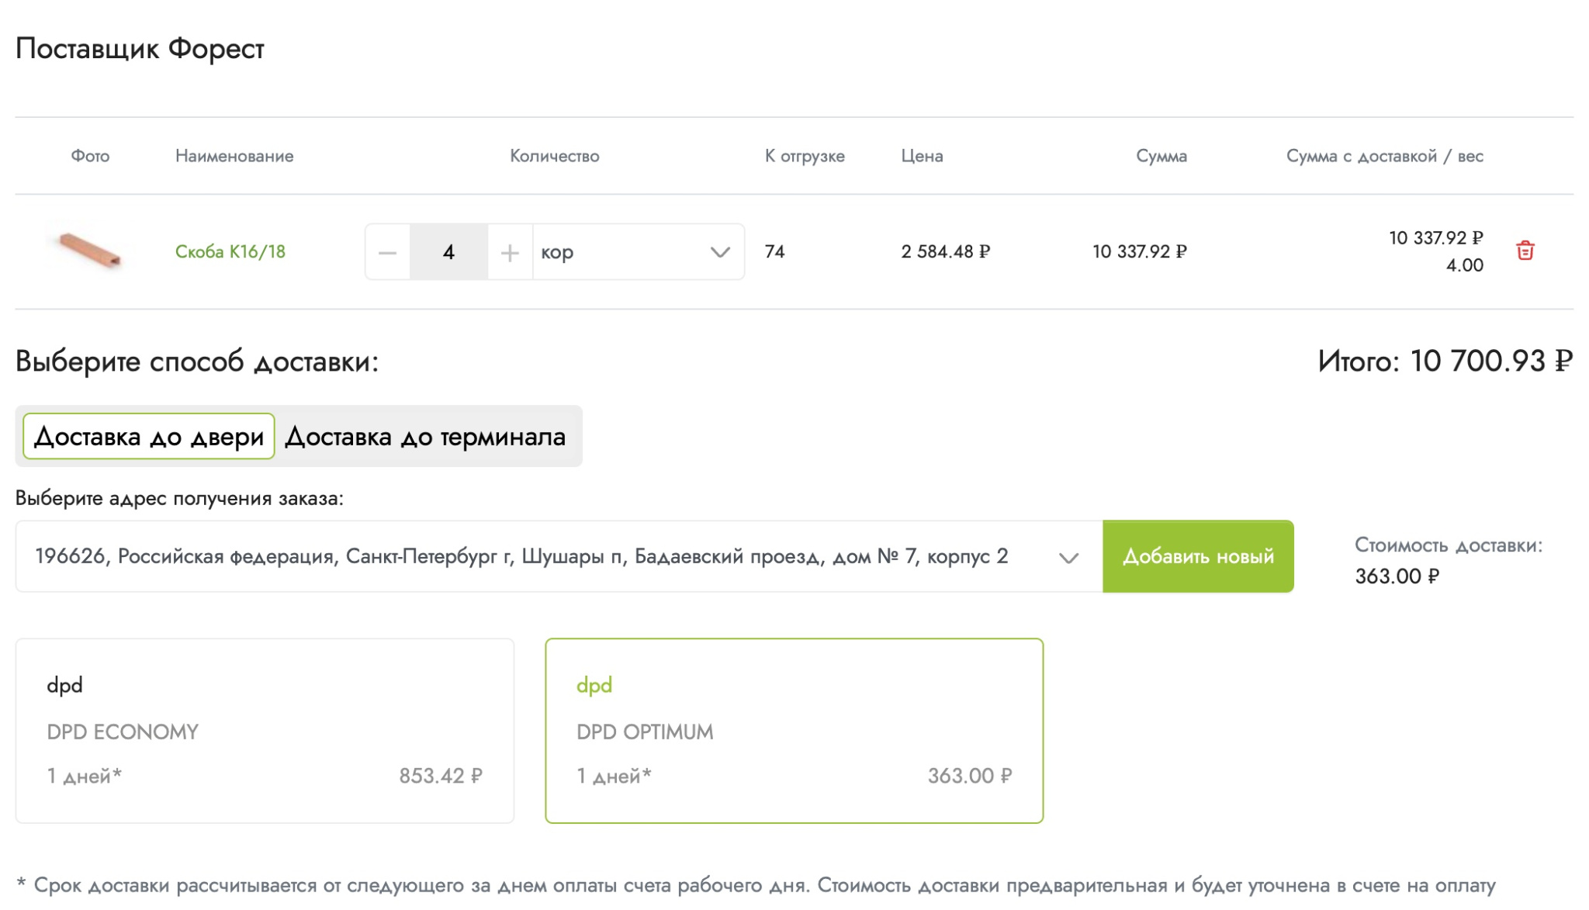Screen dimensions: 1589x910
Task: Click the delivery cost 363.00 ₽ under Стоимость доставки
Action: [x=1397, y=576]
